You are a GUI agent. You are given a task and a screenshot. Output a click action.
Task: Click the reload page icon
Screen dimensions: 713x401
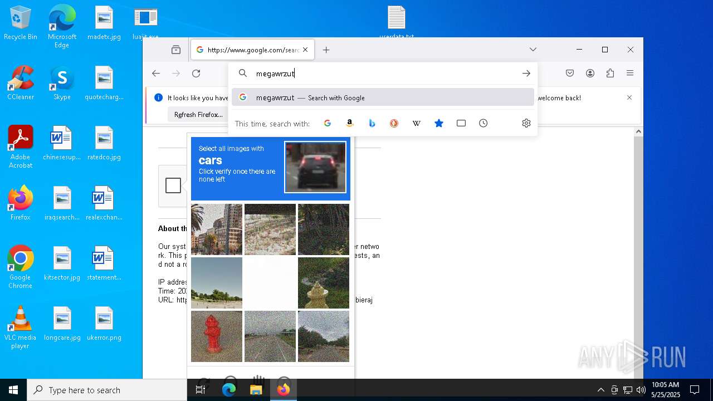coord(196,74)
